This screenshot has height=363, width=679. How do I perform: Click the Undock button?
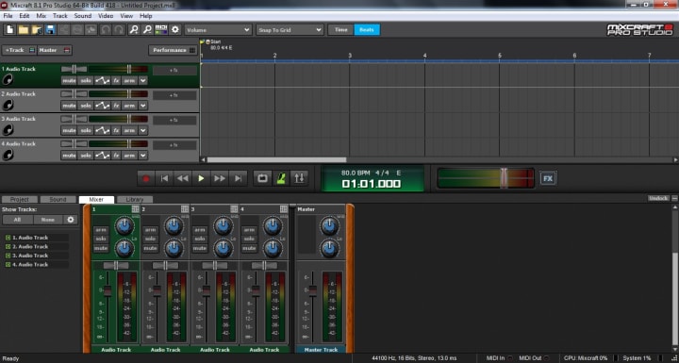[x=658, y=198]
